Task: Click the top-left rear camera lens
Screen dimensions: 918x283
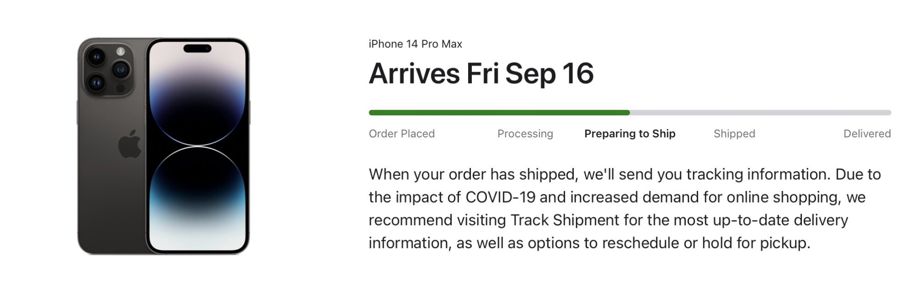Action: (x=96, y=57)
